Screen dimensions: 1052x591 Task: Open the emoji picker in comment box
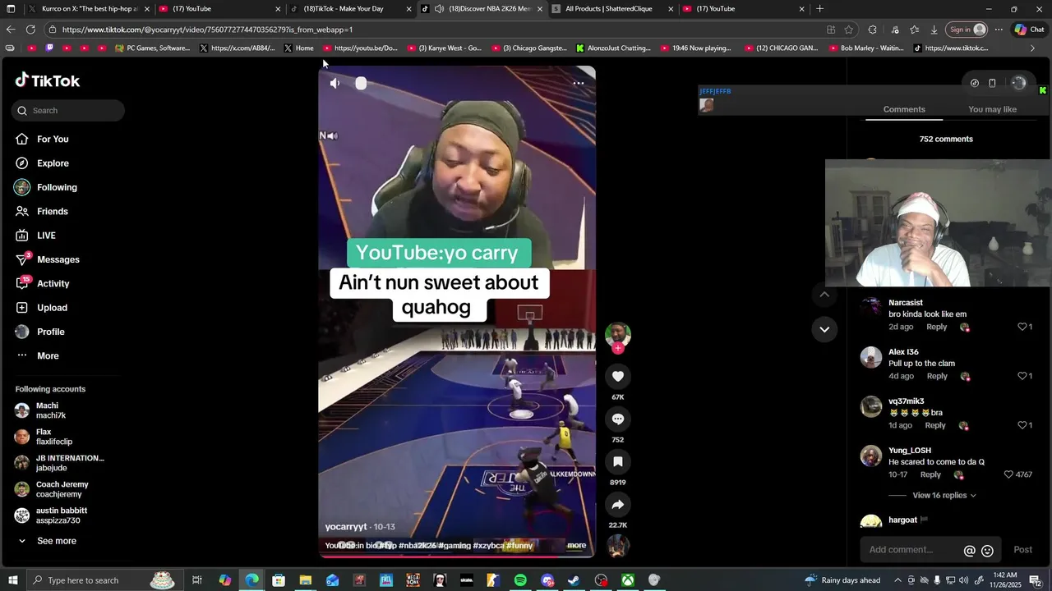pos(988,551)
